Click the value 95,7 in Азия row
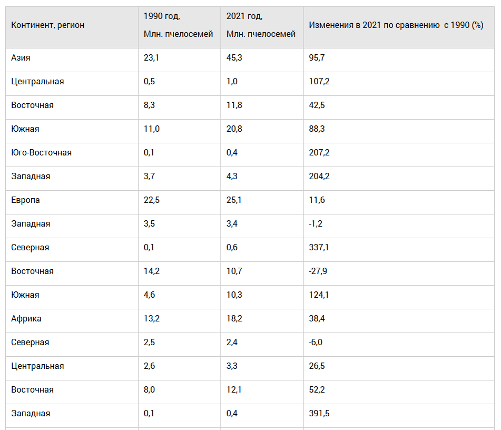Viewport: 501px width, 430px height. (x=317, y=58)
